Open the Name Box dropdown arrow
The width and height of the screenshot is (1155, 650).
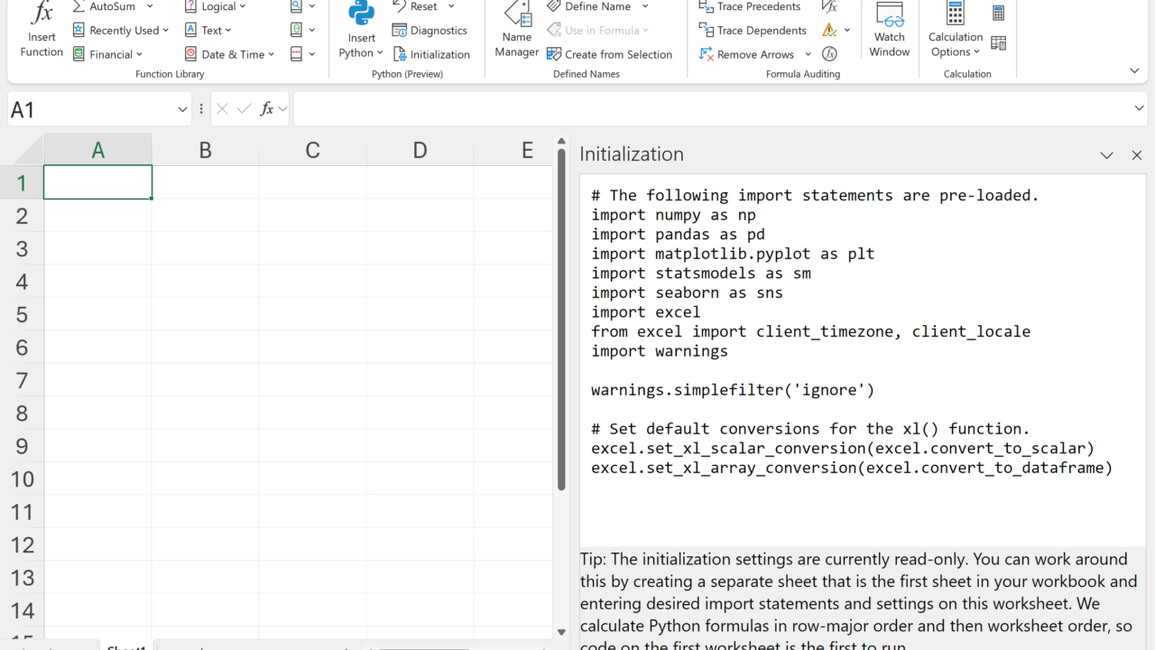click(x=183, y=109)
